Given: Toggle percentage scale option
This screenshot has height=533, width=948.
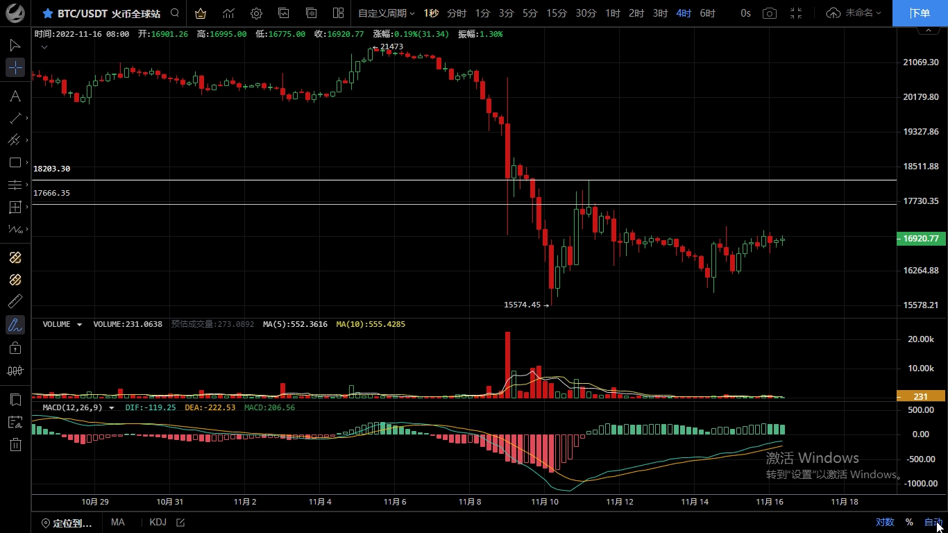Looking at the screenshot, I should pyautogui.click(x=909, y=523).
